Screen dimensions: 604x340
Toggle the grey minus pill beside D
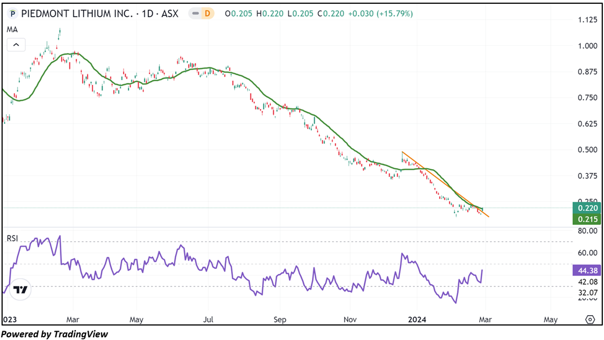pos(195,14)
